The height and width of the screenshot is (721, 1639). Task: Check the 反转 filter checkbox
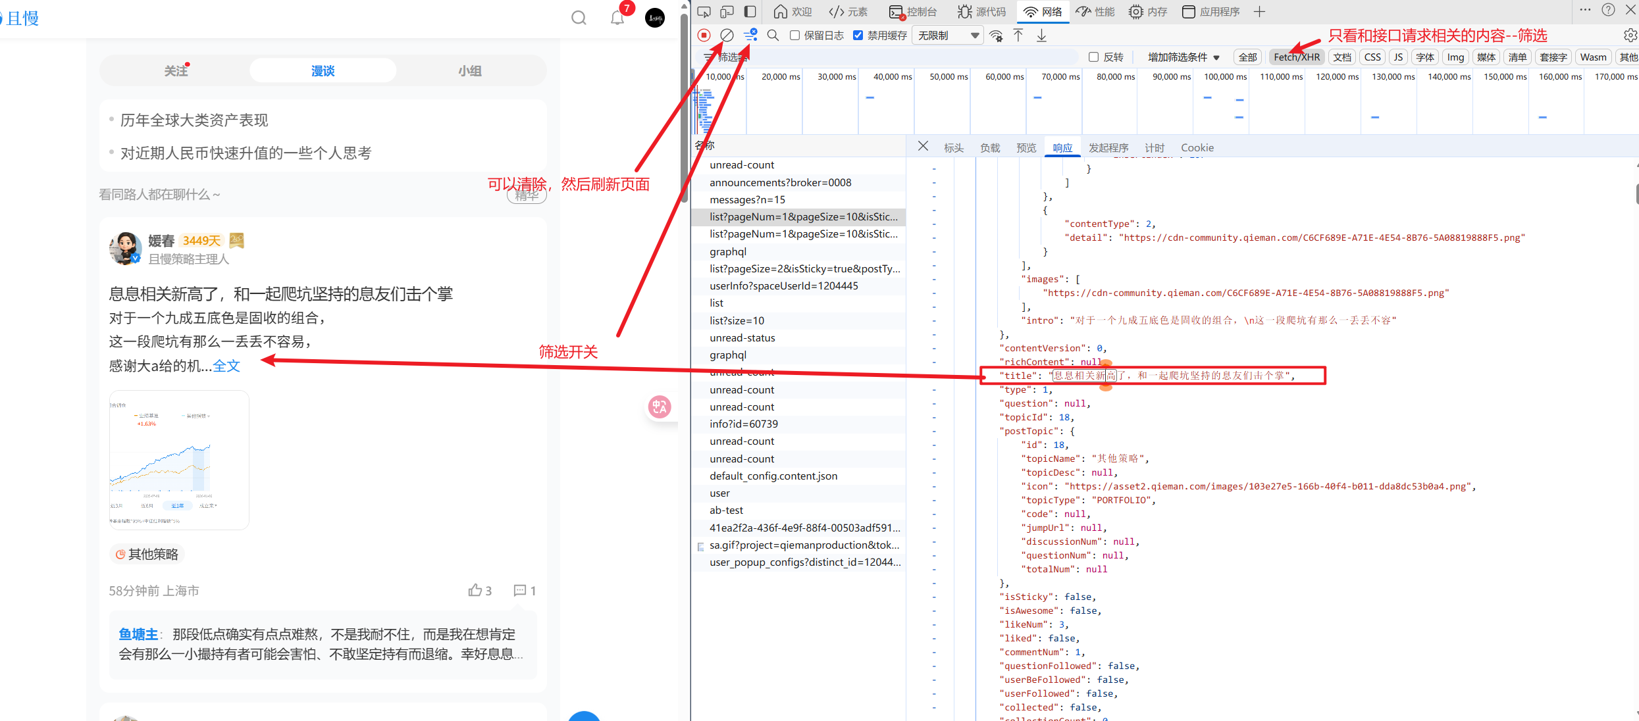tap(1093, 57)
